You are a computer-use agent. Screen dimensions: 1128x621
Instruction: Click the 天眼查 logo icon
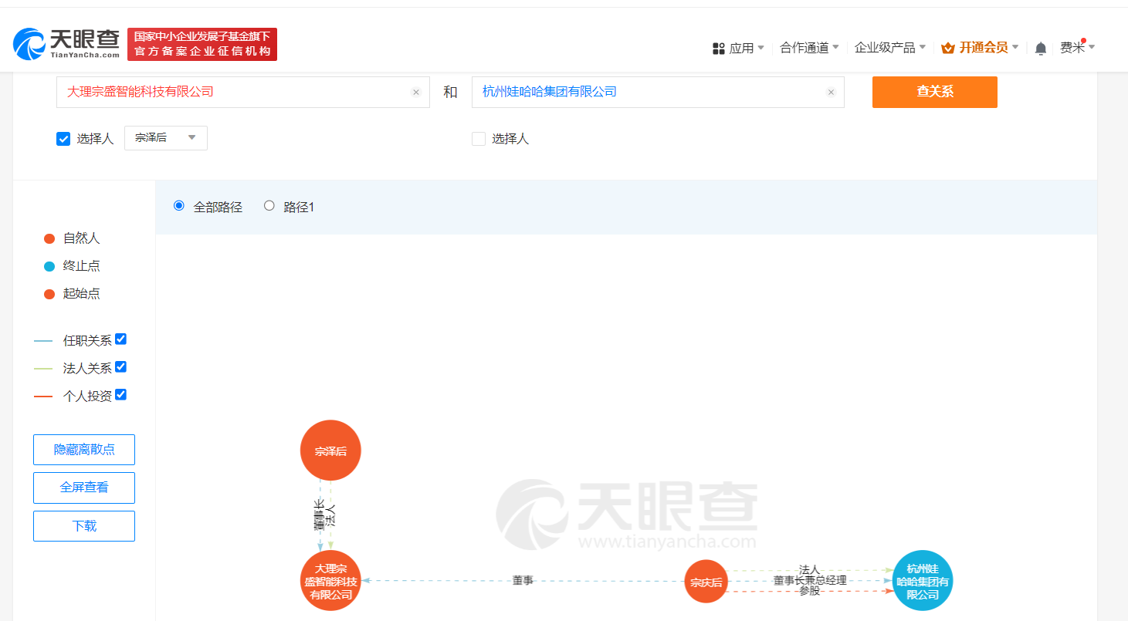coord(29,42)
